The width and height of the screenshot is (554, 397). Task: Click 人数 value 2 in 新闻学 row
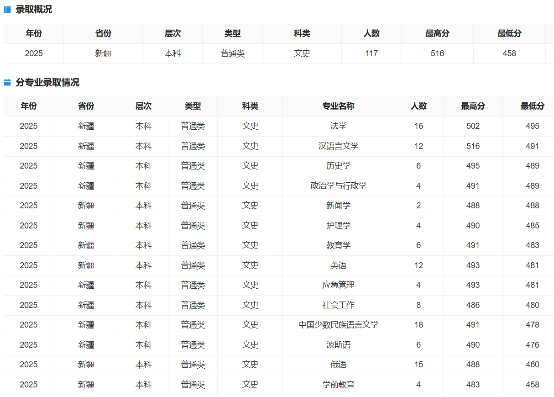point(418,206)
